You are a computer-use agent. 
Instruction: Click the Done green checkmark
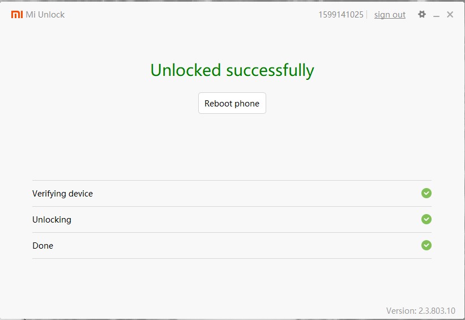426,245
